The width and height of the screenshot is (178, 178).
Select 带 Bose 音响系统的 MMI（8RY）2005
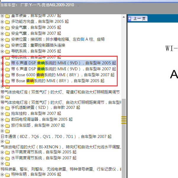(58, 81)
